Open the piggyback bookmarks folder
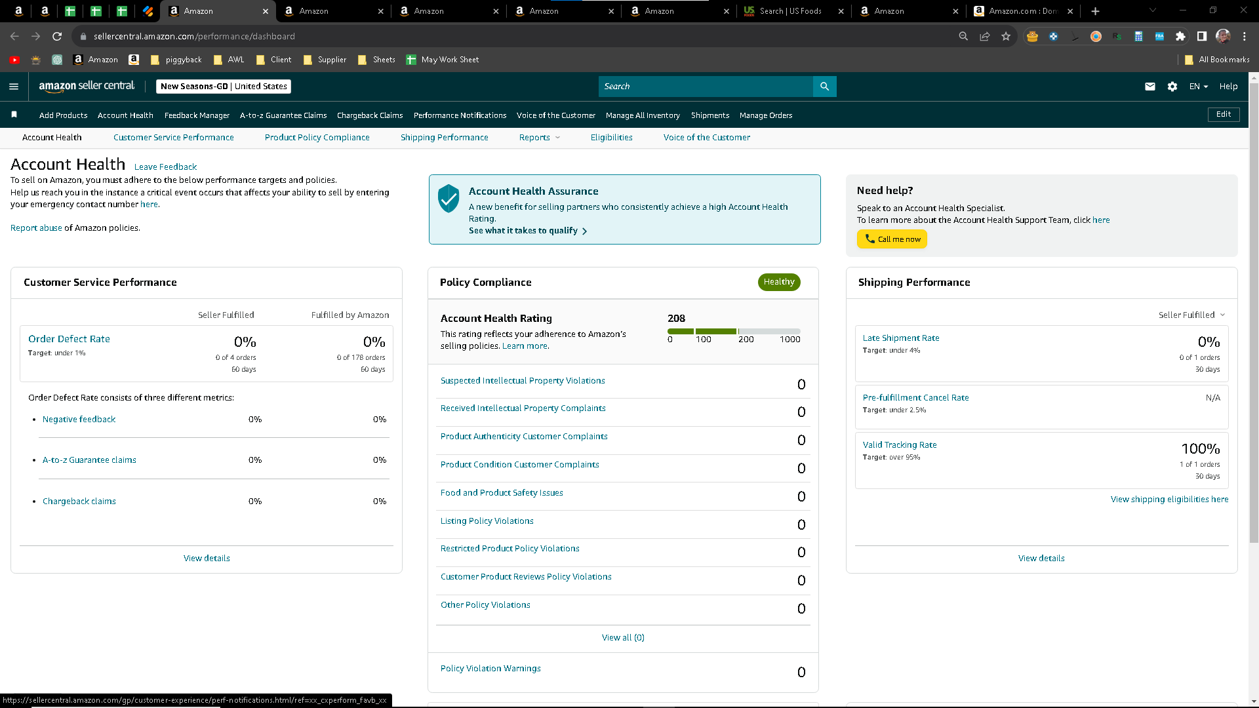1259x708 pixels. [176, 60]
